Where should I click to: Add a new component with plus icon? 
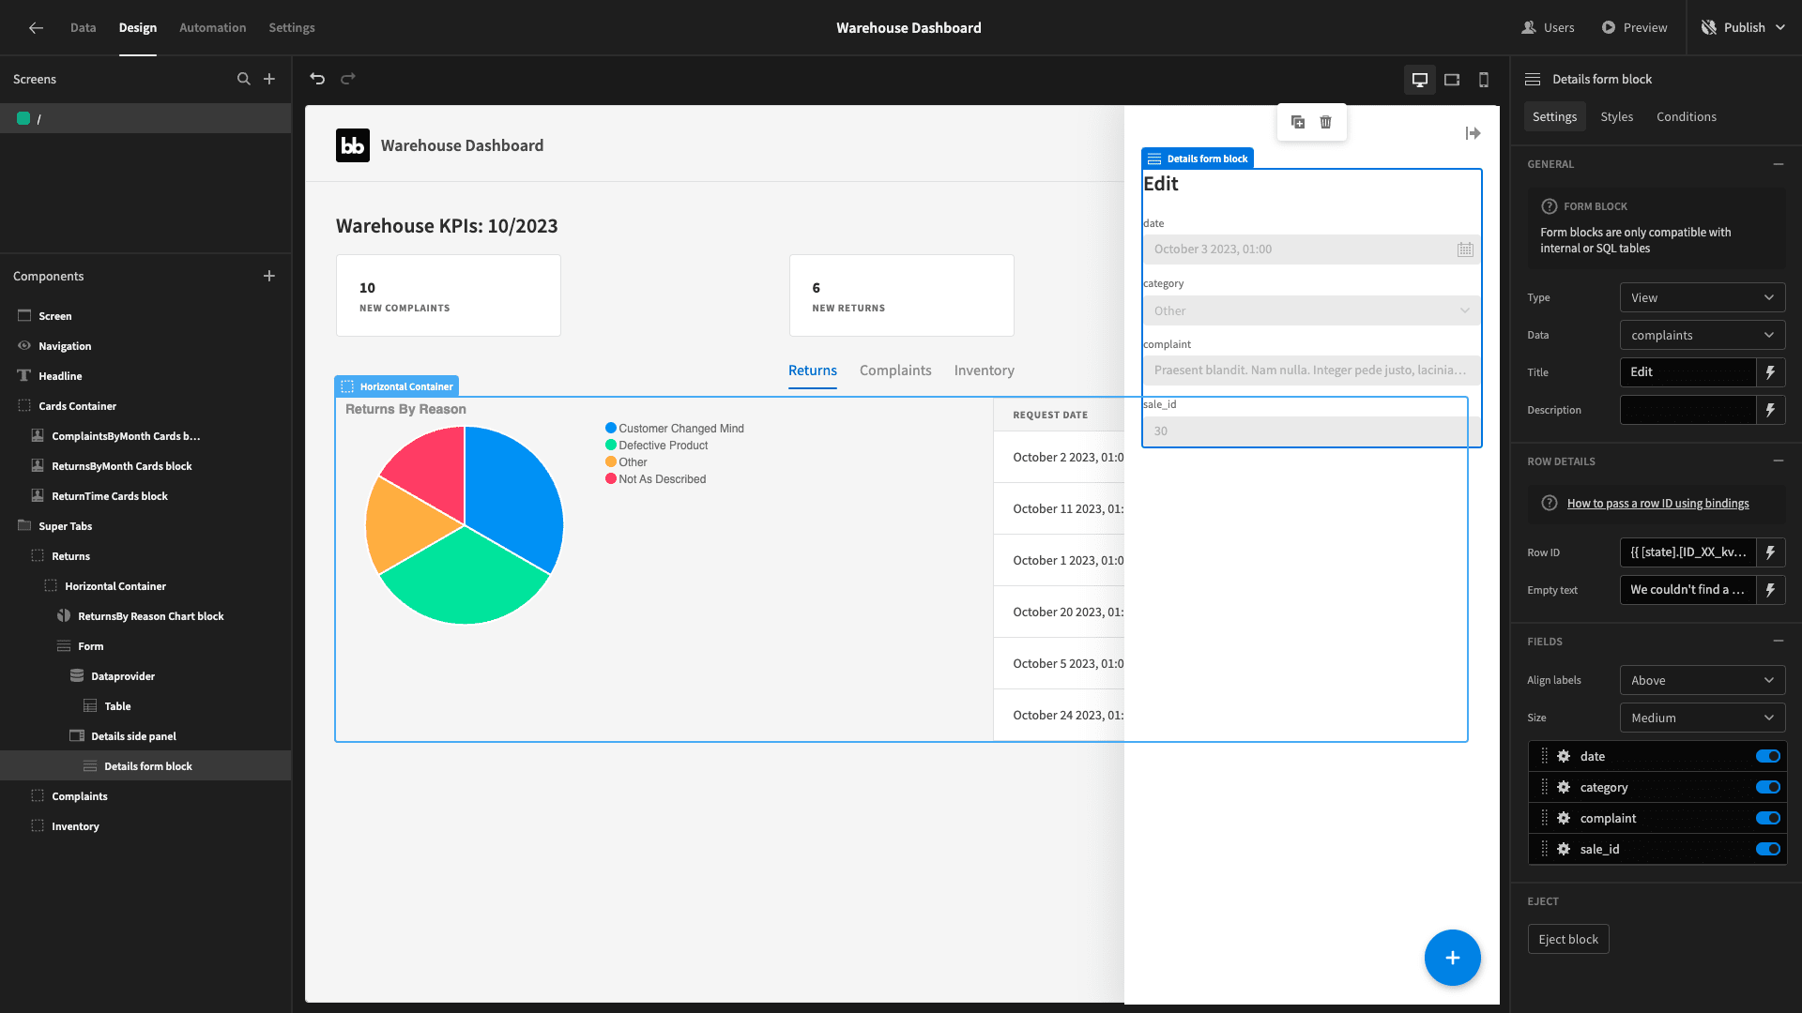point(269,276)
